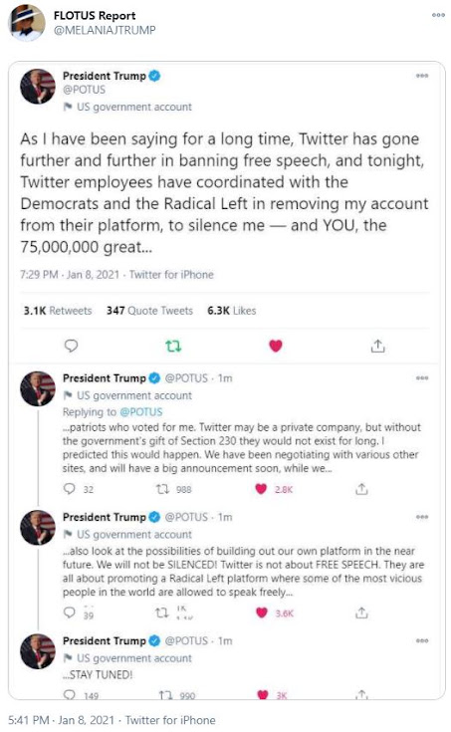Image resolution: width=451 pixels, height=732 pixels.
Task: Like the tweet showing 3.6K likes
Action: pos(262,612)
